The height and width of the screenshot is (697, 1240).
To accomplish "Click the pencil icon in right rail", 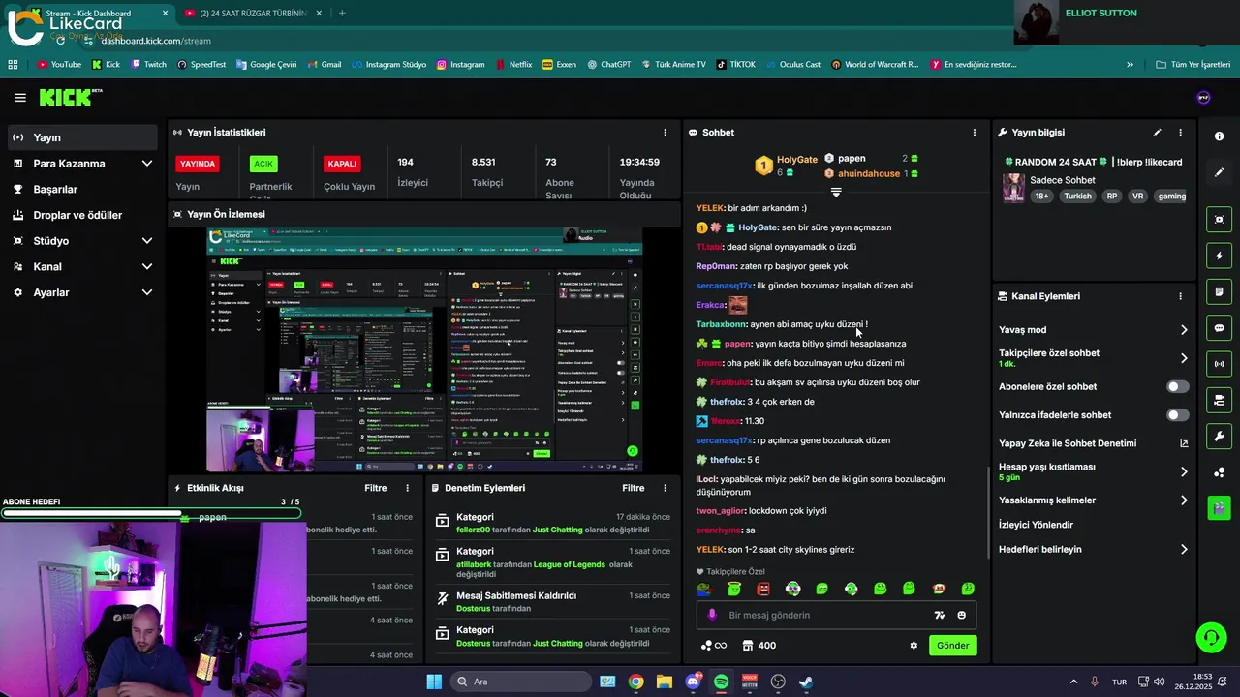I will click(1219, 172).
